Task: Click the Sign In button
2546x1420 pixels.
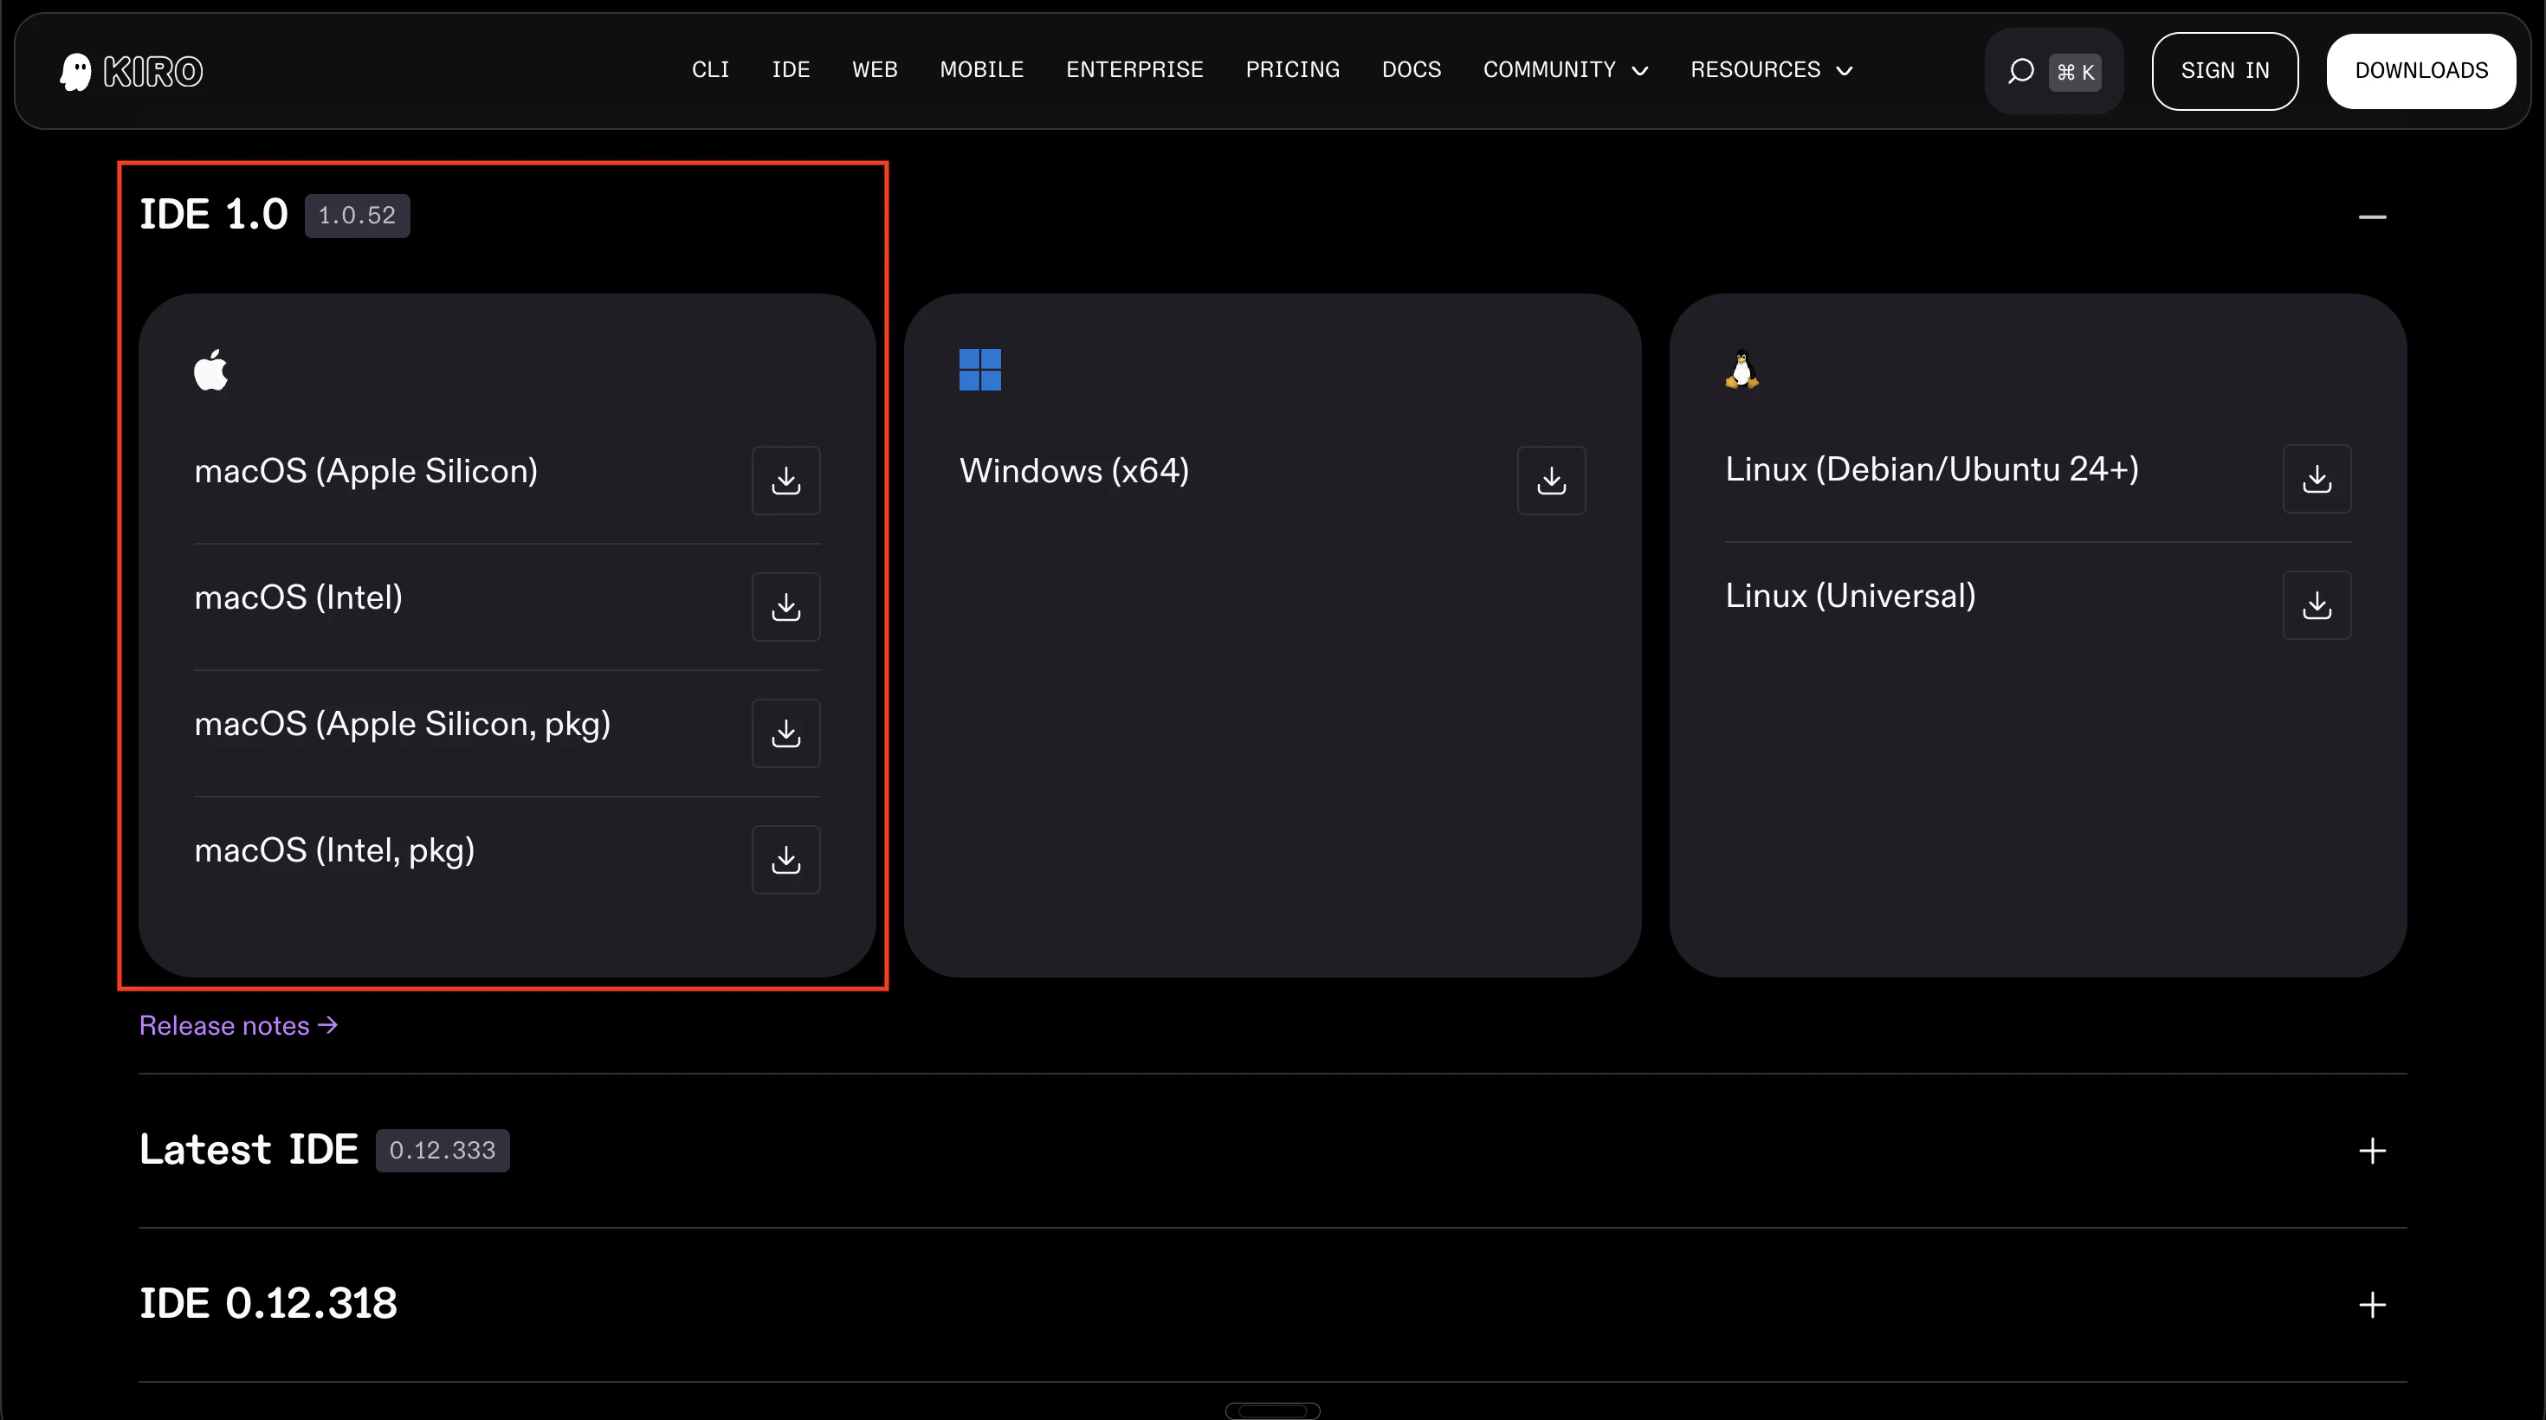Action: (2225, 71)
